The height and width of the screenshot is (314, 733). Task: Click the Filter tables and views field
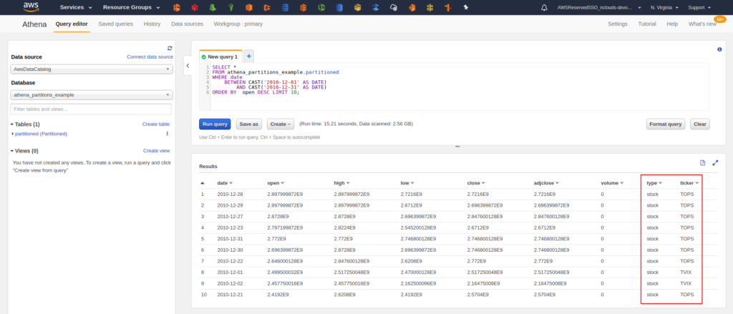(x=91, y=109)
